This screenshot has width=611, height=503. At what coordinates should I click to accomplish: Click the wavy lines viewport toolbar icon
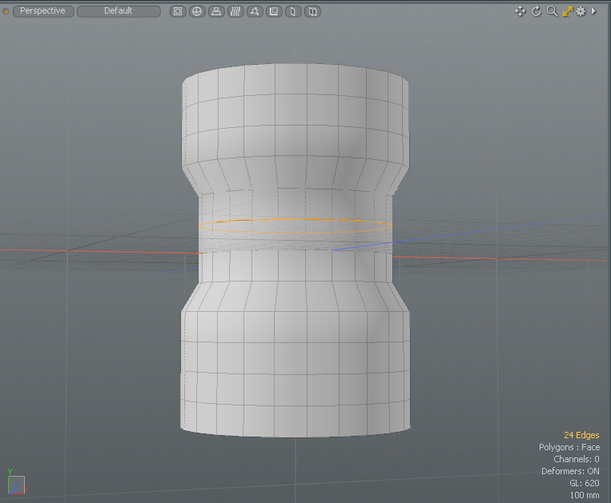[x=235, y=11]
